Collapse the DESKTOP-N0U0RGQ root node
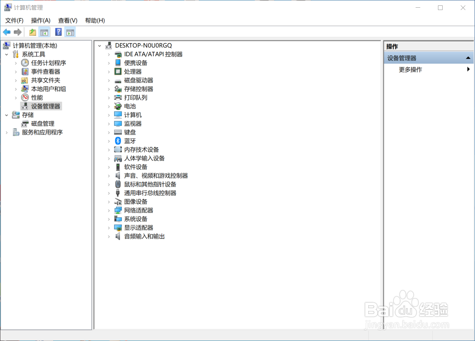 point(100,45)
